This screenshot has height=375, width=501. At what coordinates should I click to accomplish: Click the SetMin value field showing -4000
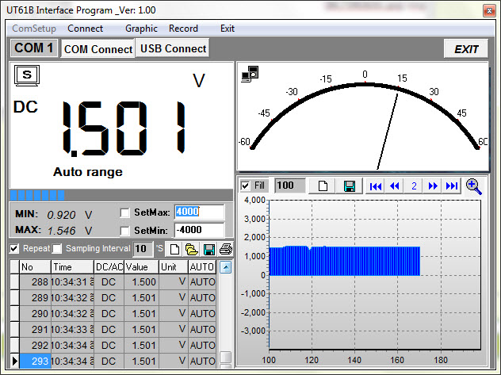click(200, 230)
